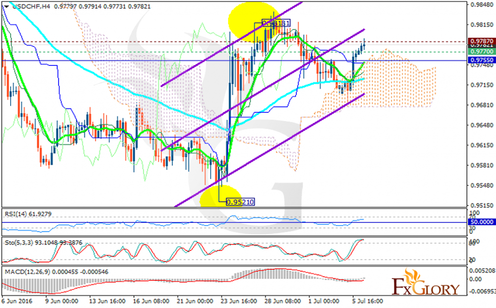
Task: Click the MACD 0.005208 scale value
Action: pyautogui.click(x=482, y=271)
